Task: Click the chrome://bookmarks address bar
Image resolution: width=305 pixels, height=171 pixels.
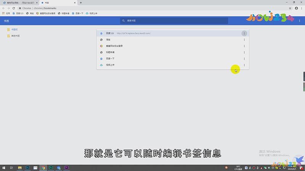Action: tap(152, 8)
